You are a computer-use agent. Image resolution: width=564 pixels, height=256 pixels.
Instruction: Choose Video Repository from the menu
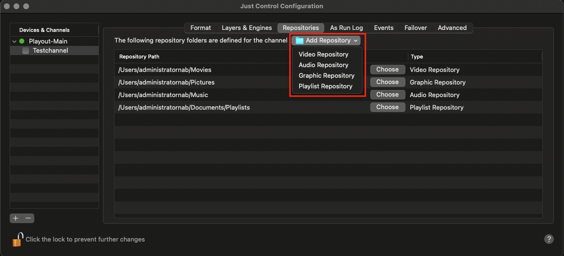coord(323,54)
